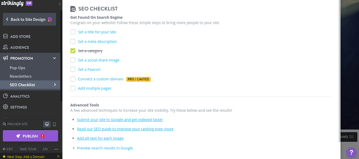Screen dimensions: 359x159
Task: Switch to desktop preview mode icon
Action: click(x=47, y=124)
